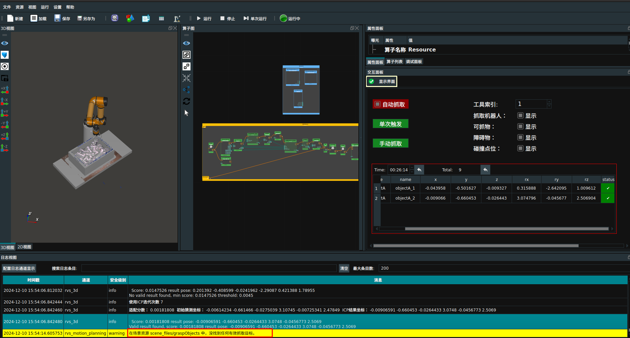The image size is (630, 338).
Task: Click the green 运行中 status indicator
Action: point(283,18)
